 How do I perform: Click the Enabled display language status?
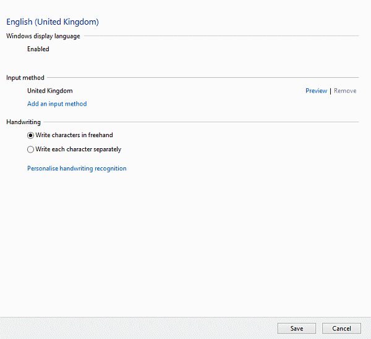click(x=38, y=49)
